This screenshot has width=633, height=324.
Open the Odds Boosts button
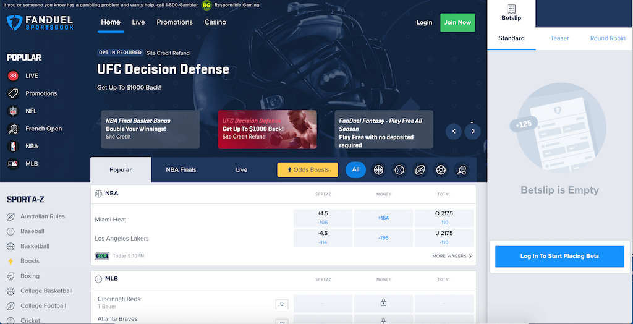point(308,170)
